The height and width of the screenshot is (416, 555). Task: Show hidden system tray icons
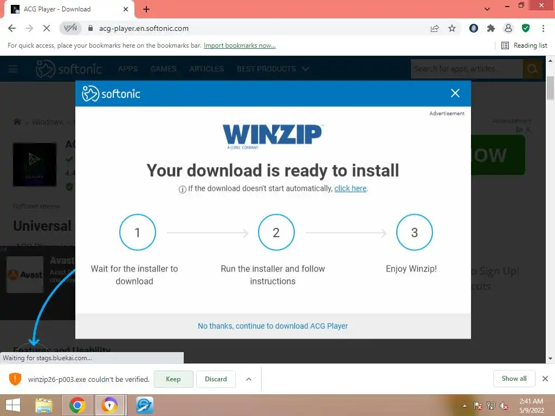coord(464,406)
